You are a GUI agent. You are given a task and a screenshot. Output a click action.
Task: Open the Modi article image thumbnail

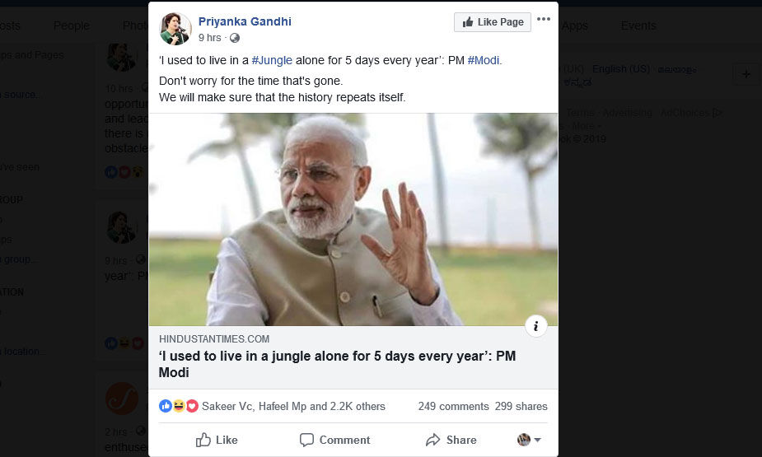point(353,219)
